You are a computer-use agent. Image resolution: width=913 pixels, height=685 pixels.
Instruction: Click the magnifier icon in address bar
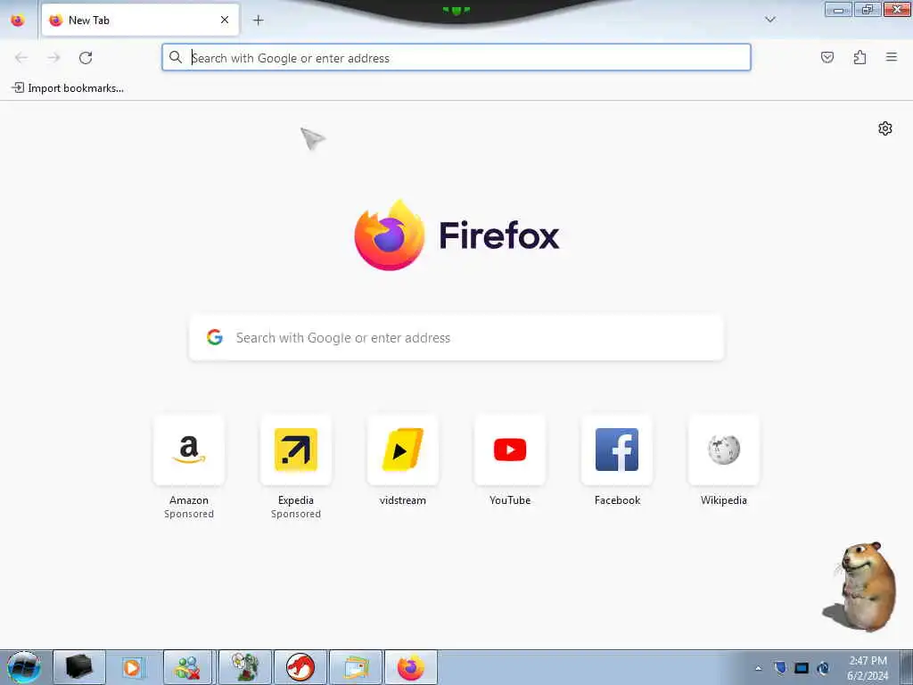(x=176, y=57)
